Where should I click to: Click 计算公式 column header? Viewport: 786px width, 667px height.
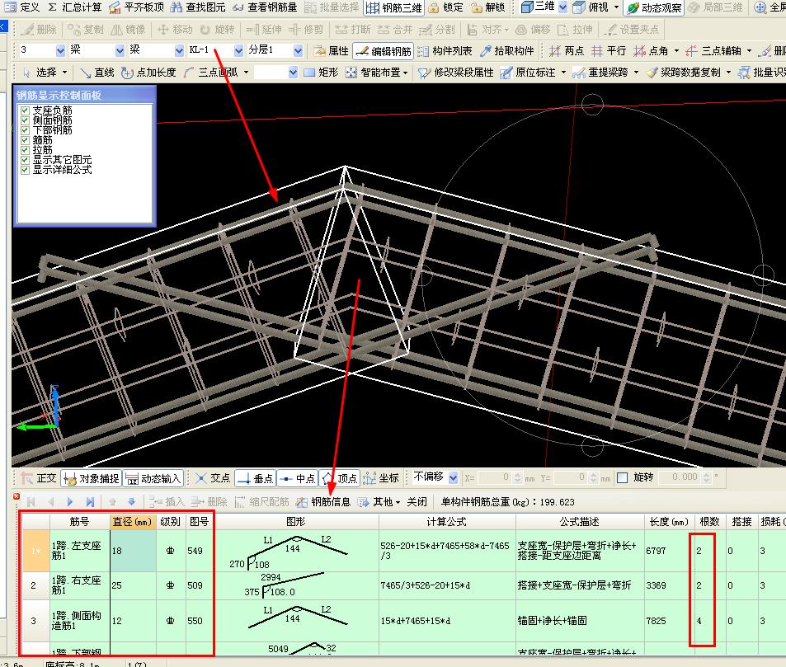coord(447,522)
